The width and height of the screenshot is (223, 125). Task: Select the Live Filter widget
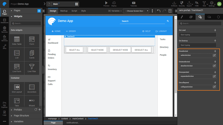32,68
